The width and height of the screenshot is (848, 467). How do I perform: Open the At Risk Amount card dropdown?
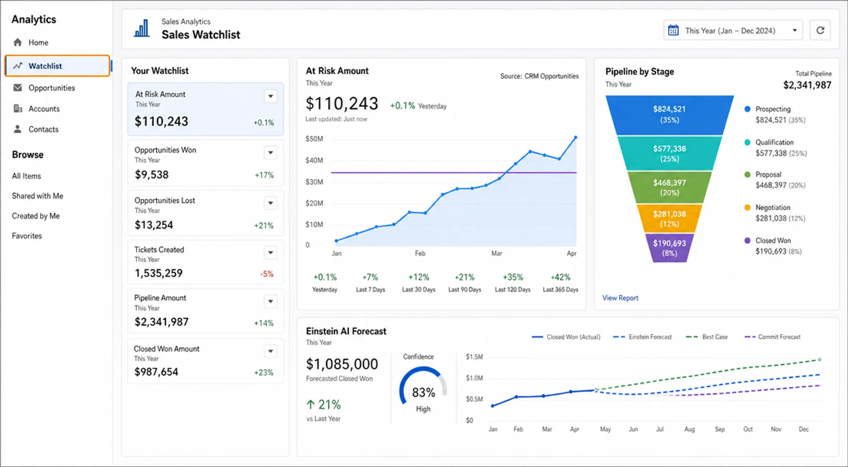point(270,96)
